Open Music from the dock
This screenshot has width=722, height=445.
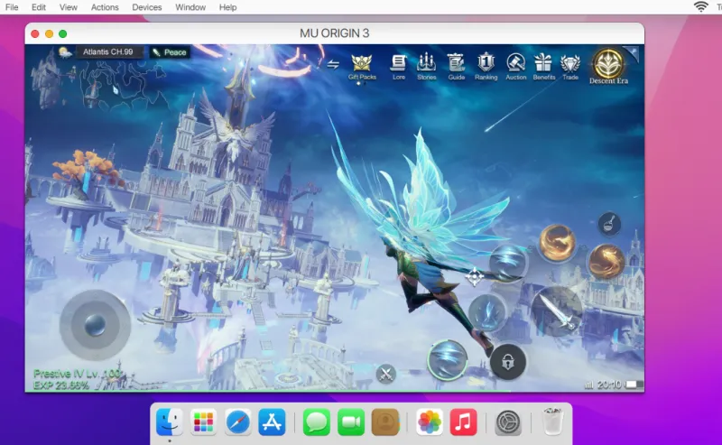coord(463,422)
